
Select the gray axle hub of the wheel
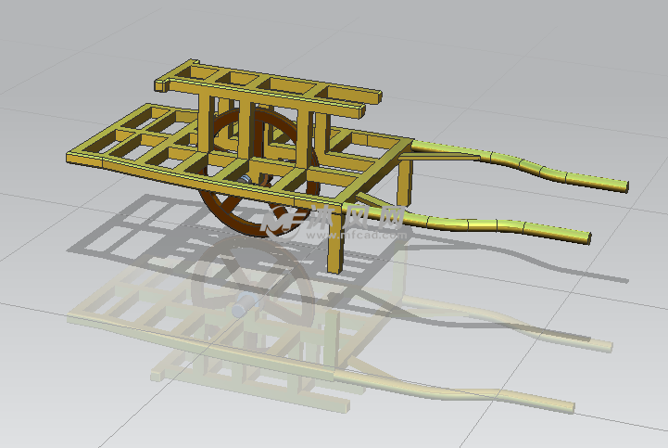click(x=244, y=184)
